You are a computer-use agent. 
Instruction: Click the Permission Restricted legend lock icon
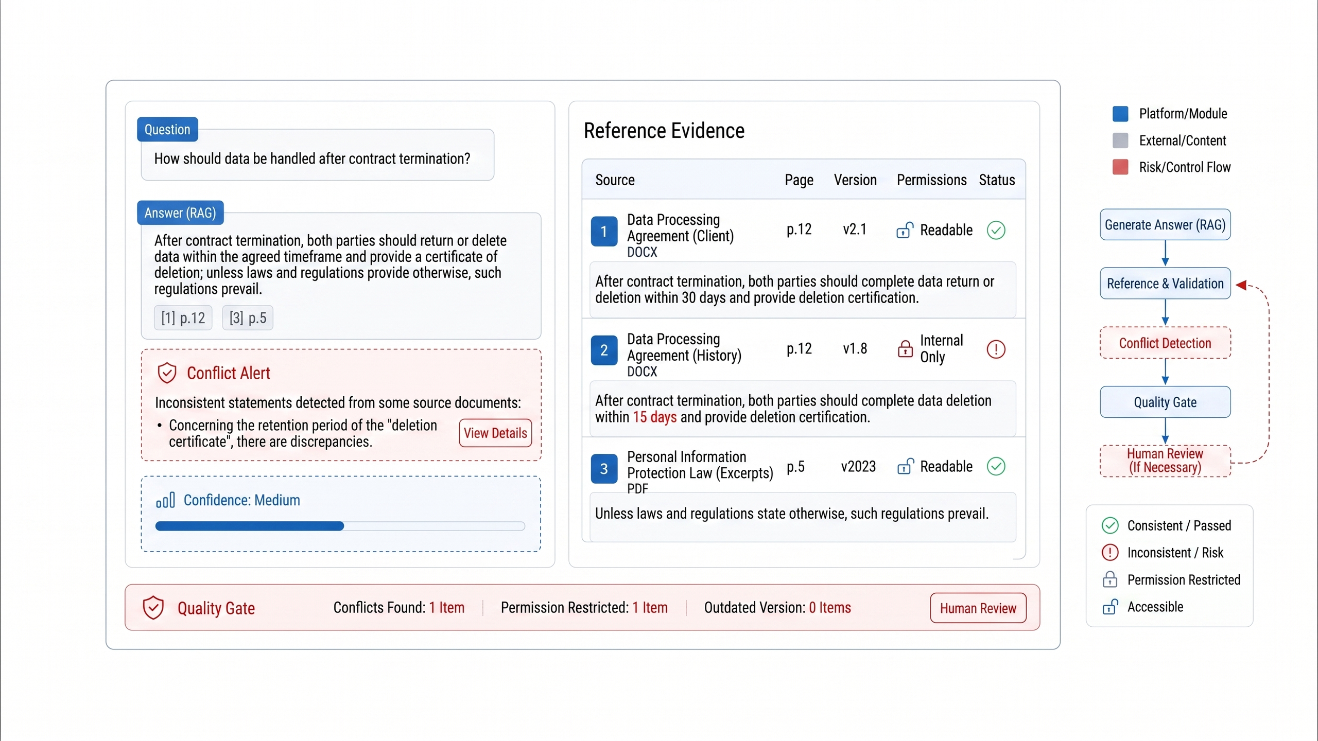tap(1110, 579)
